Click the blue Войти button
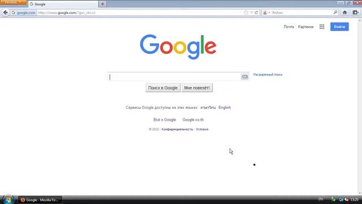The width and height of the screenshot is (362, 204). (339, 27)
